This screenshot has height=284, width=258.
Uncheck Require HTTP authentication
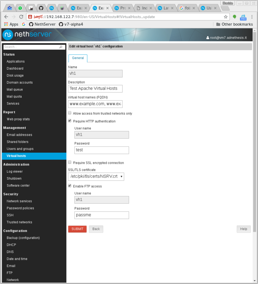[x=70, y=121]
